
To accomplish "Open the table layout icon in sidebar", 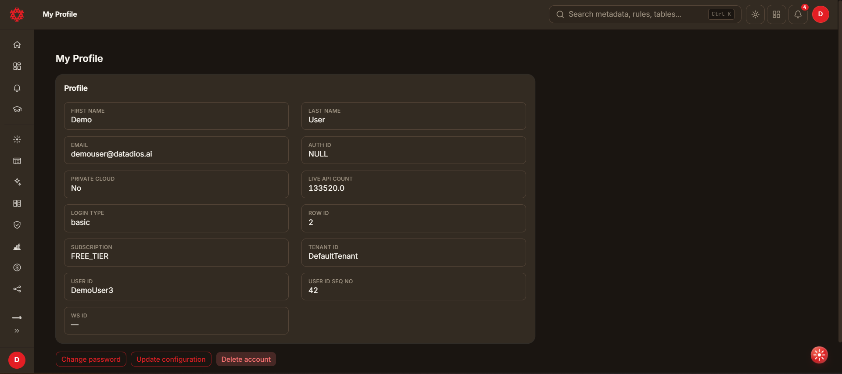I will pos(17,161).
